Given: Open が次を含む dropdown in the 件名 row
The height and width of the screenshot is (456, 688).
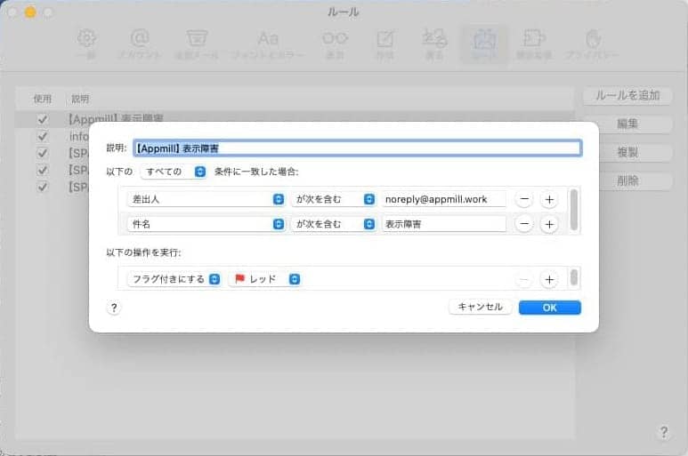Looking at the screenshot, I should click(x=334, y=224).
